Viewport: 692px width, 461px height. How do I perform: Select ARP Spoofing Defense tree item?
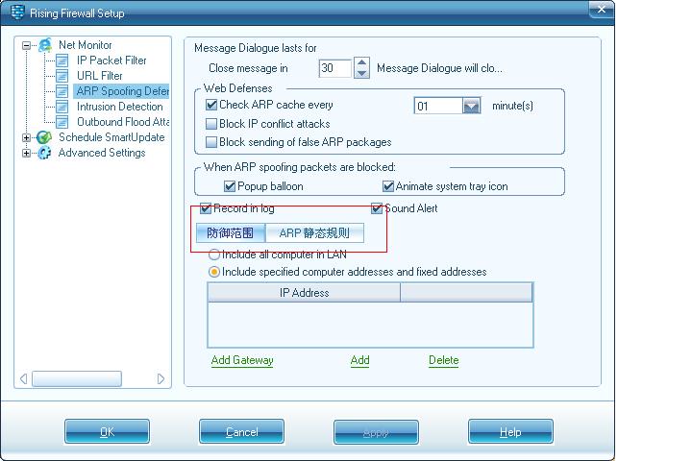[122, 91]
